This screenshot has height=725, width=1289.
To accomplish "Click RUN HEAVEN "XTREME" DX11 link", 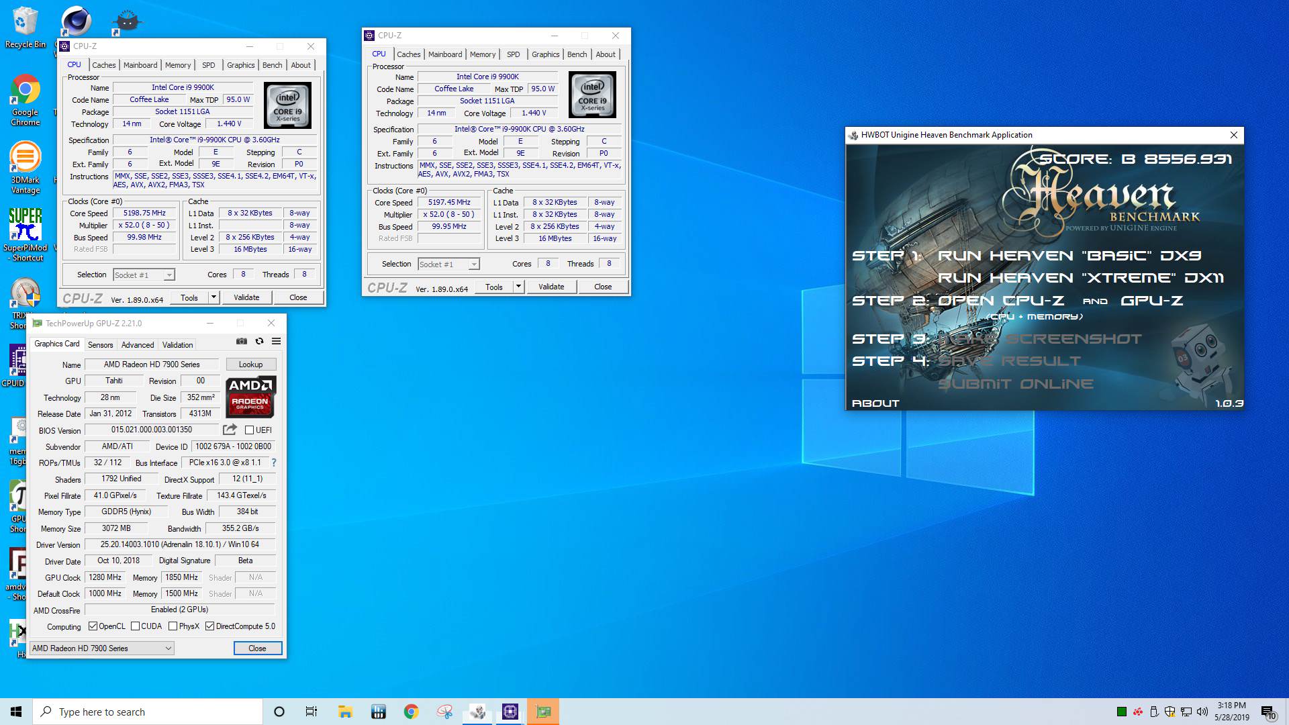I will (x=1081, y=278).
